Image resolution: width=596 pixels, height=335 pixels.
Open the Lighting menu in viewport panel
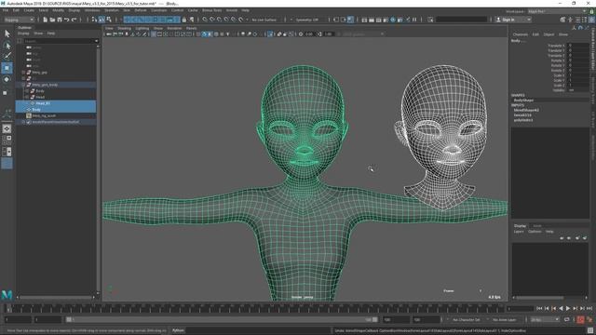[142, 28]
